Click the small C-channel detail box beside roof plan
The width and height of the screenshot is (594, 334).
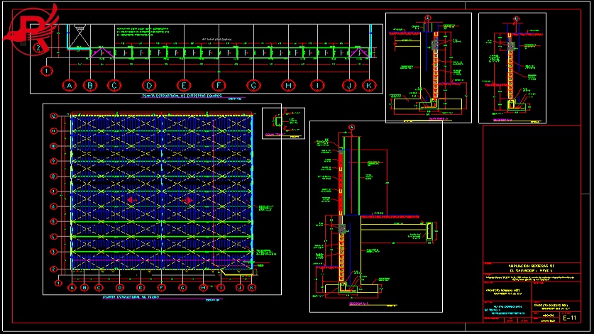[x=283, y=123]
